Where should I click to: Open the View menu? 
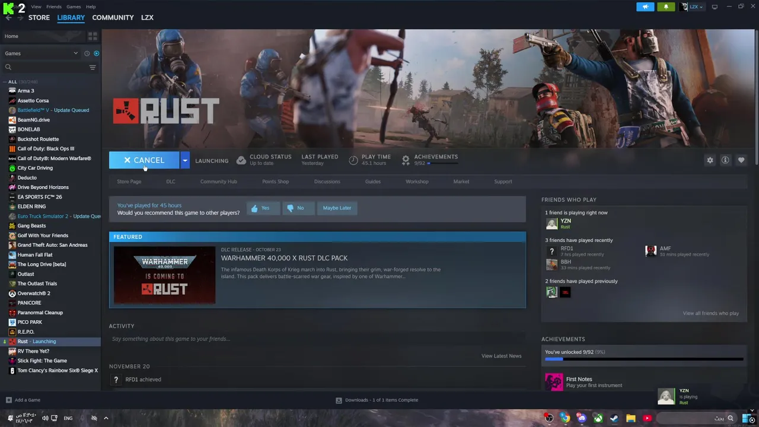click(36, 7)
